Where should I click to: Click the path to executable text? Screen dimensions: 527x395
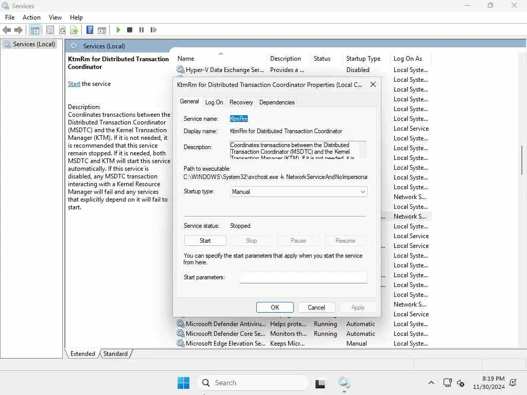pos(275,177)
